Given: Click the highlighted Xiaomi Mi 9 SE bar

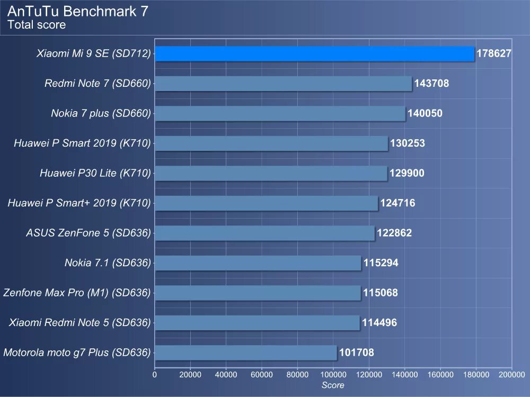Looking at the screenshot, I should coord(315,53).
